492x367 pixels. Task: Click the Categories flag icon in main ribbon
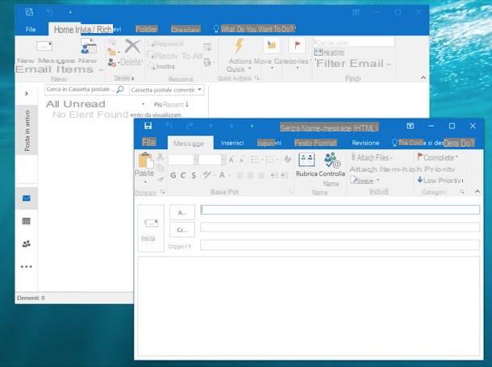tap(297, 46)
